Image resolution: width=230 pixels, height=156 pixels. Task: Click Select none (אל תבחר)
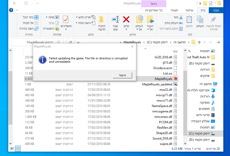[x=30, y=23]
